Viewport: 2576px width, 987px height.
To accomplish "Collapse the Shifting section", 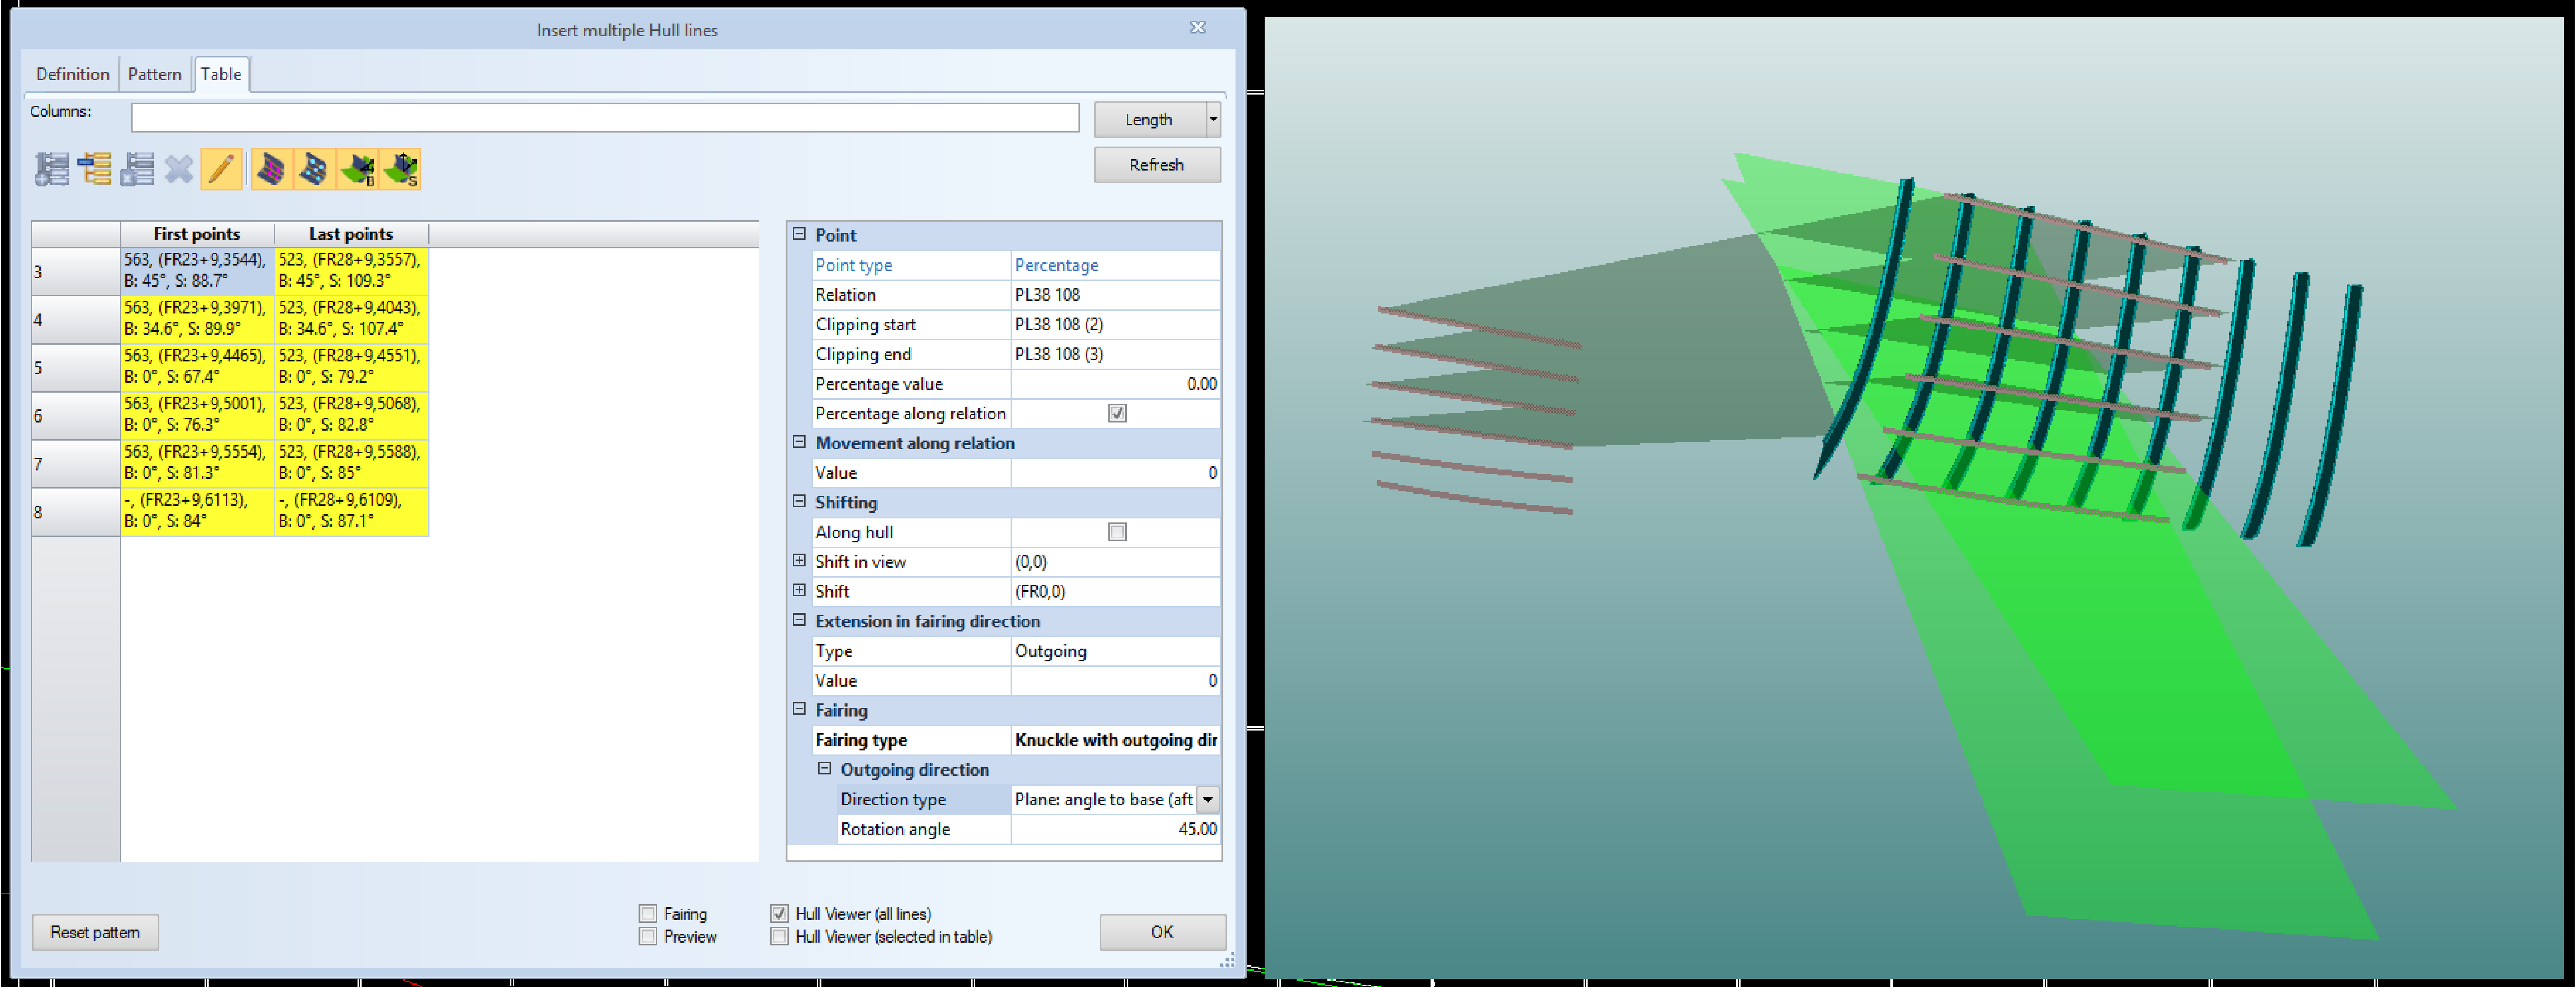I will point(799,501).
